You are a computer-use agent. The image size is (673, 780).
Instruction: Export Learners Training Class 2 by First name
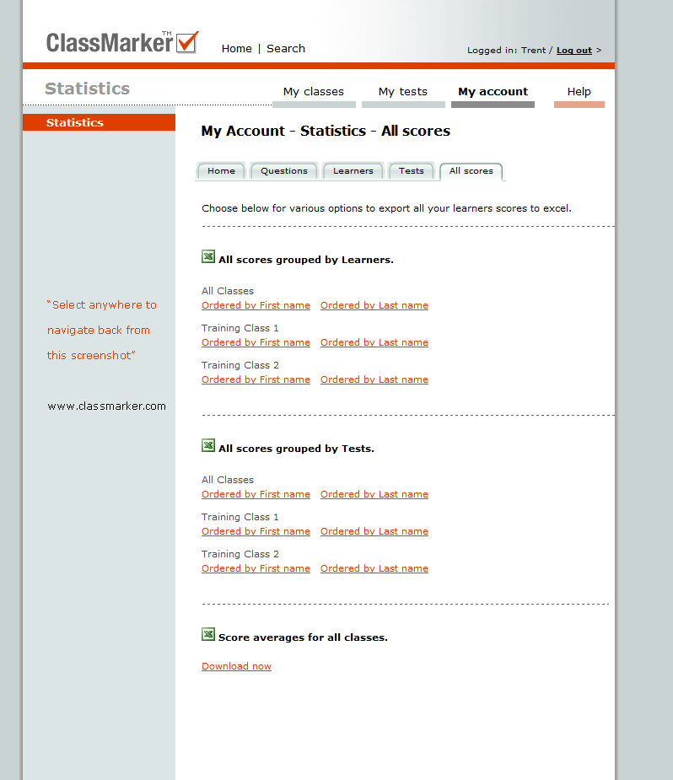(256, 379)
